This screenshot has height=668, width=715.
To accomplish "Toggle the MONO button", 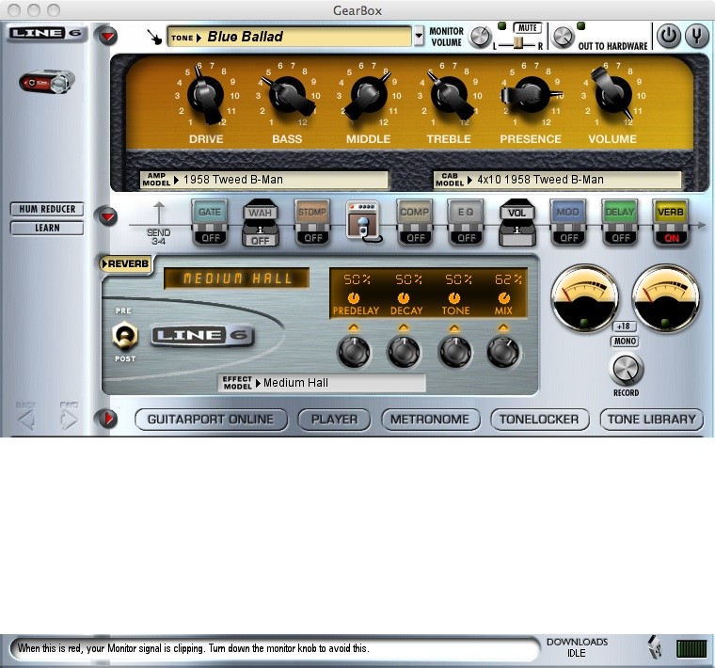I will tap(626, 342).
